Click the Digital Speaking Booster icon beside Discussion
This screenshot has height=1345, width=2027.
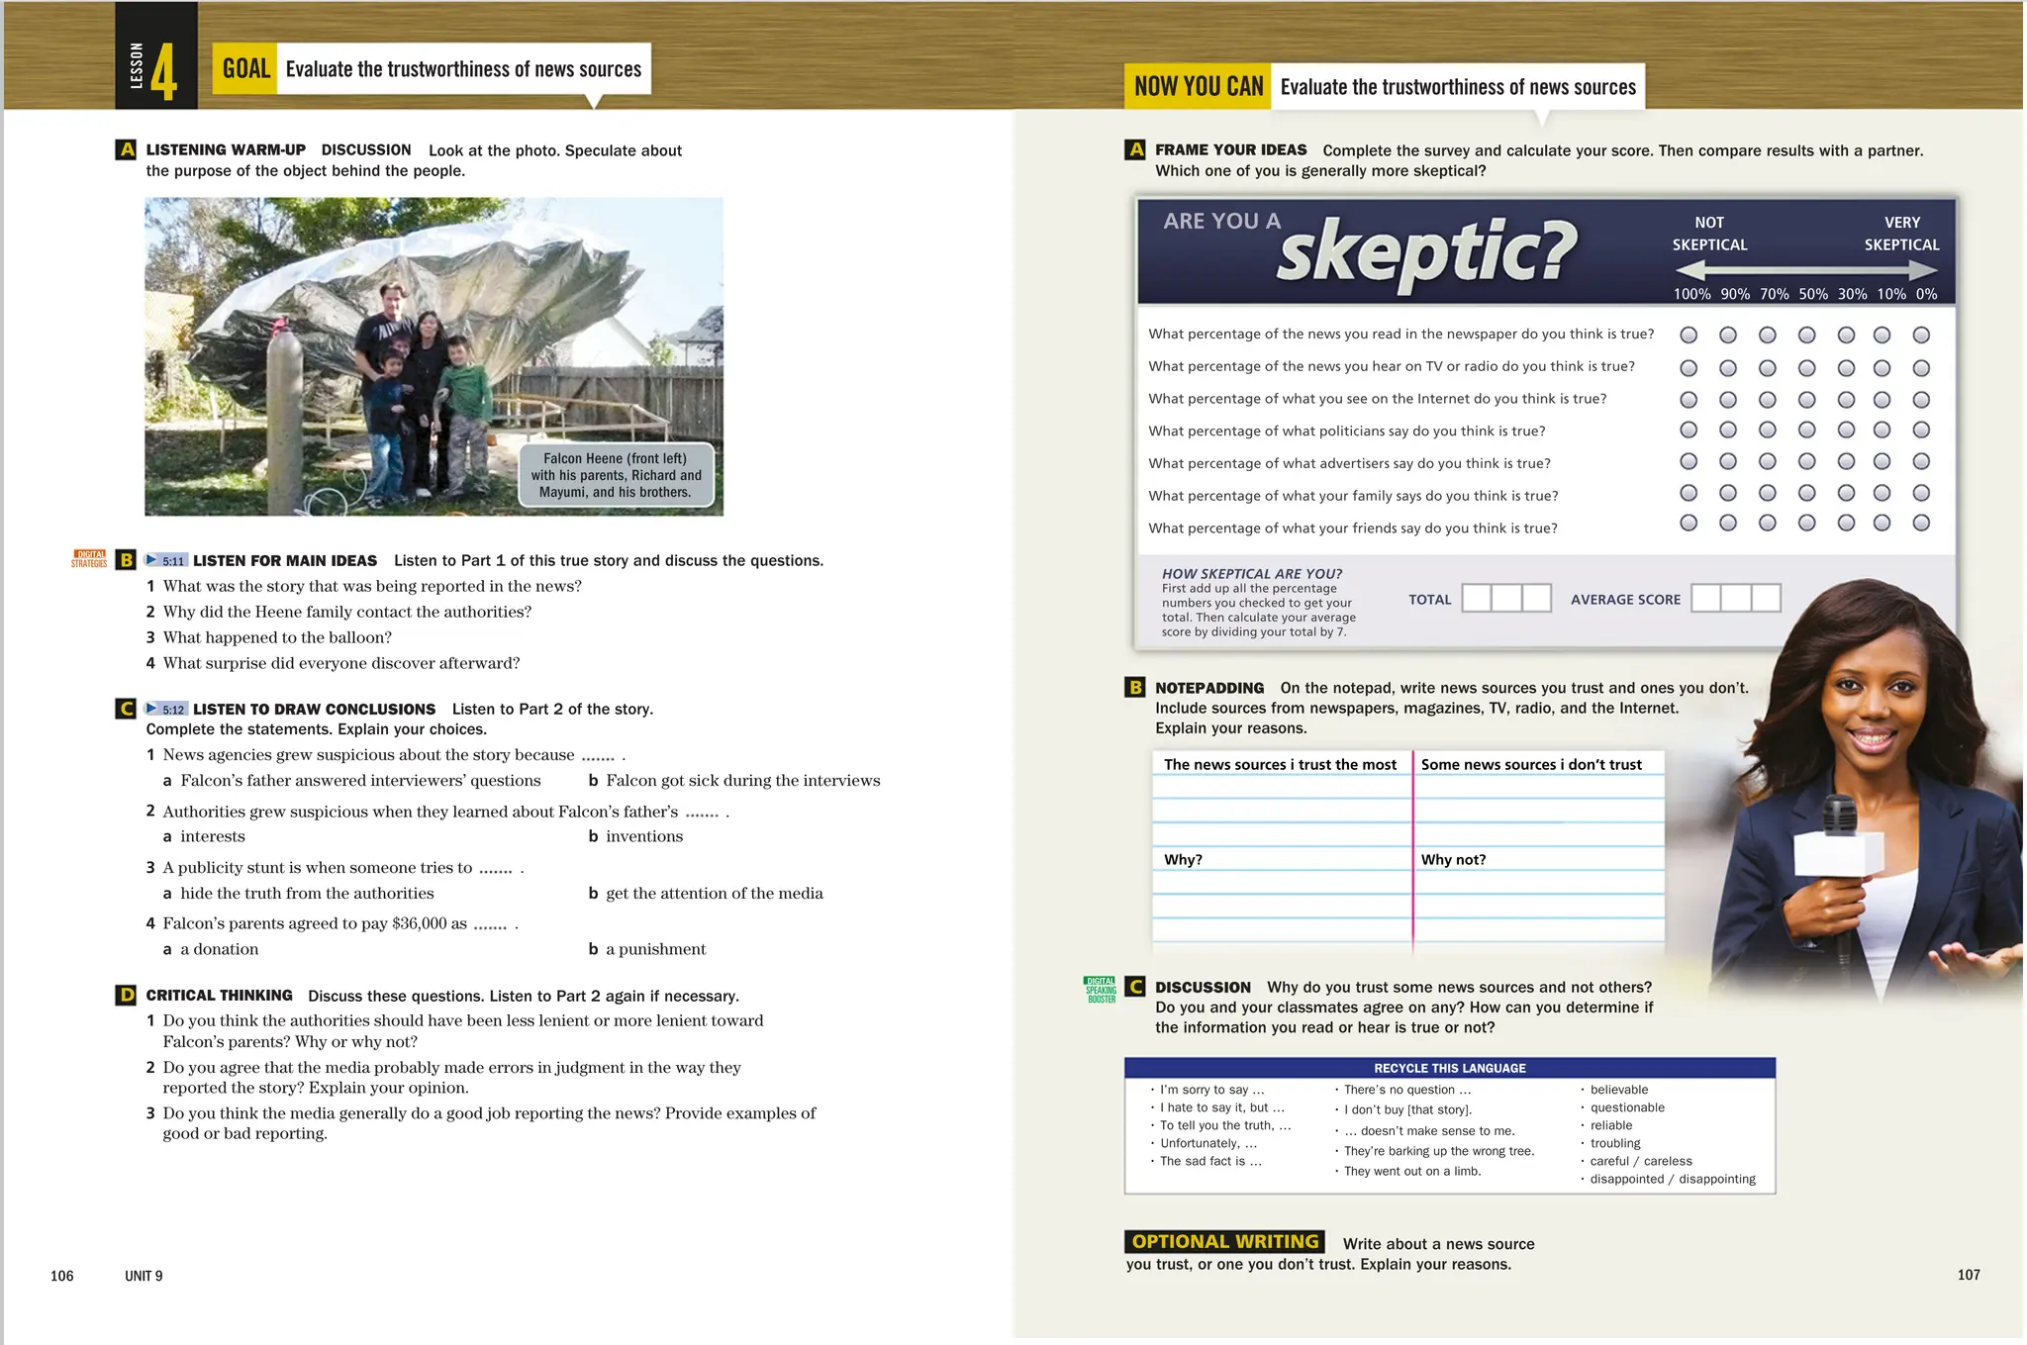point(1101,989)
